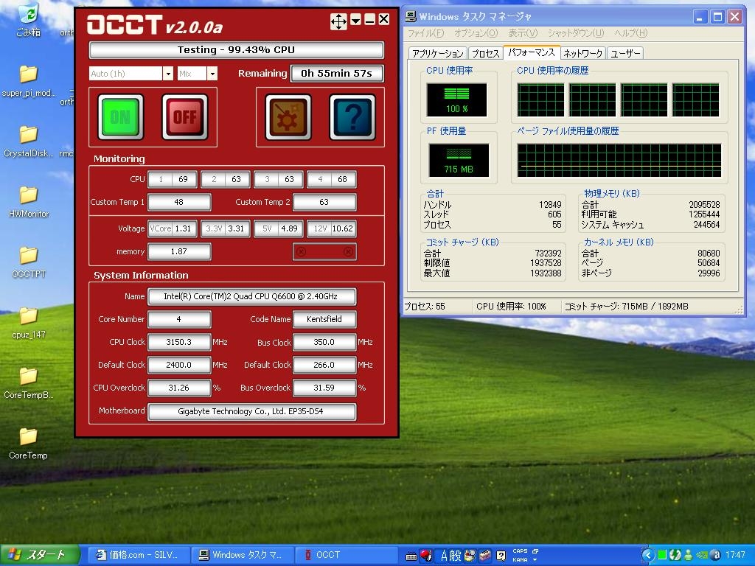Click the Motherboard field EP35-DS4

click(x=251, y=411)
